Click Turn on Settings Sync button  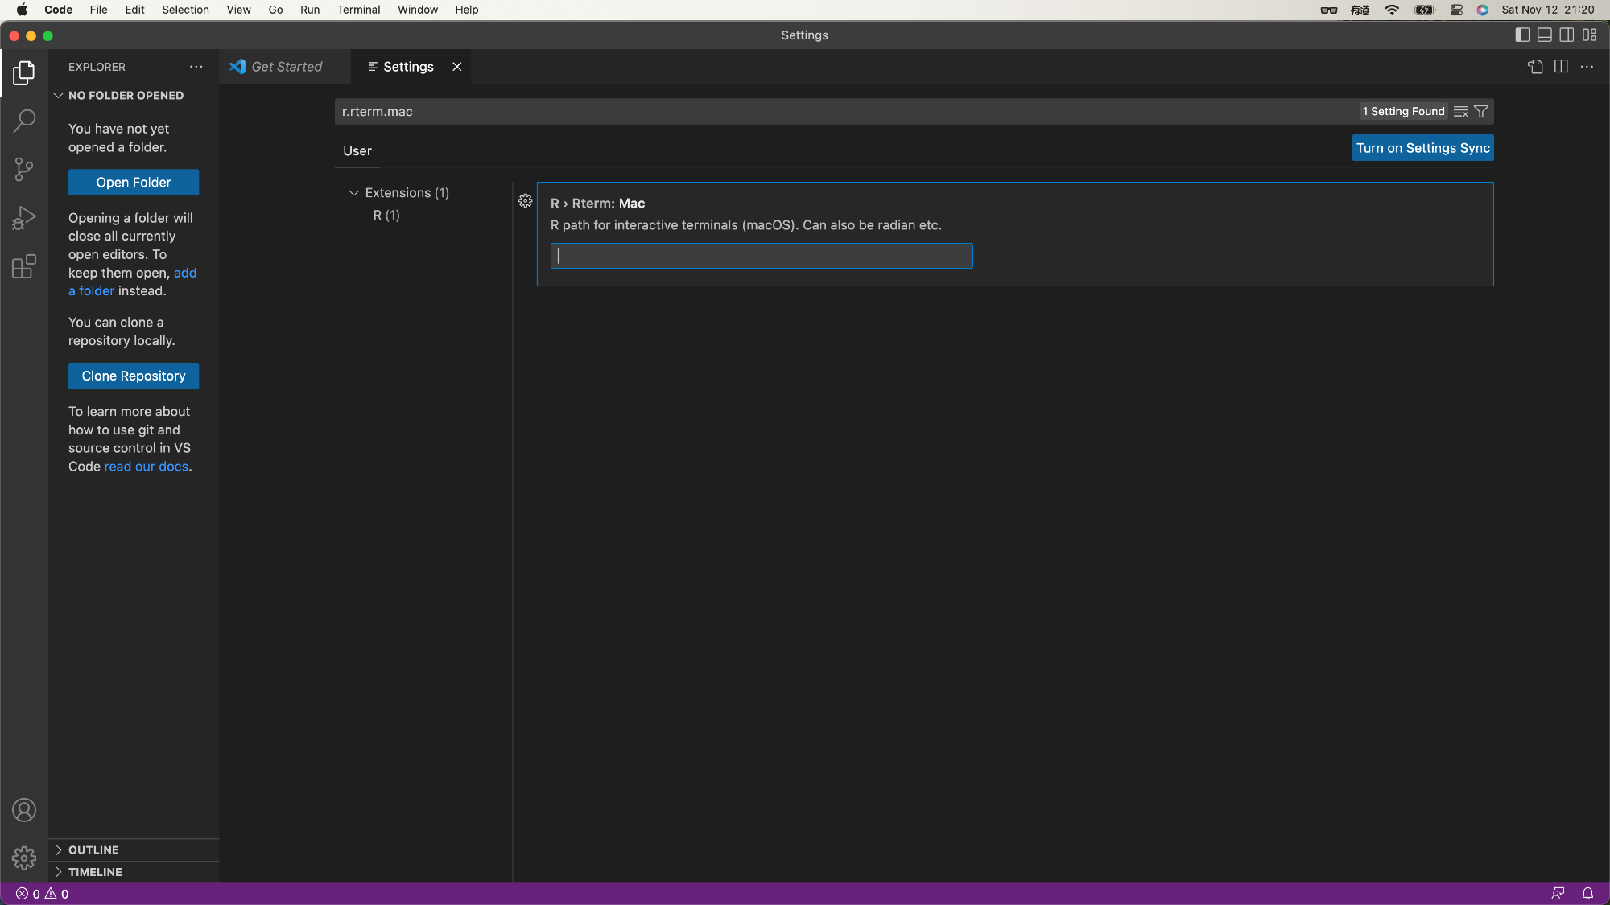tap(1422, 148)
